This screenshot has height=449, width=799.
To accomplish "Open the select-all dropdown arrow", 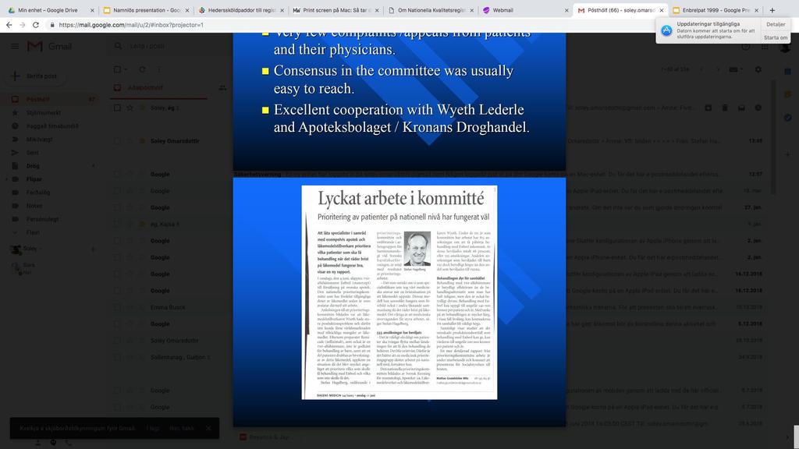I will click(126, 69).
